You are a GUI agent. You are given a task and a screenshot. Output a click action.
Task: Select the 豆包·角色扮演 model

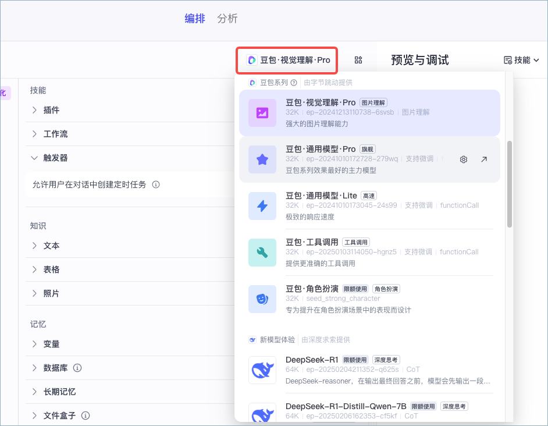(x=369, y=299)
